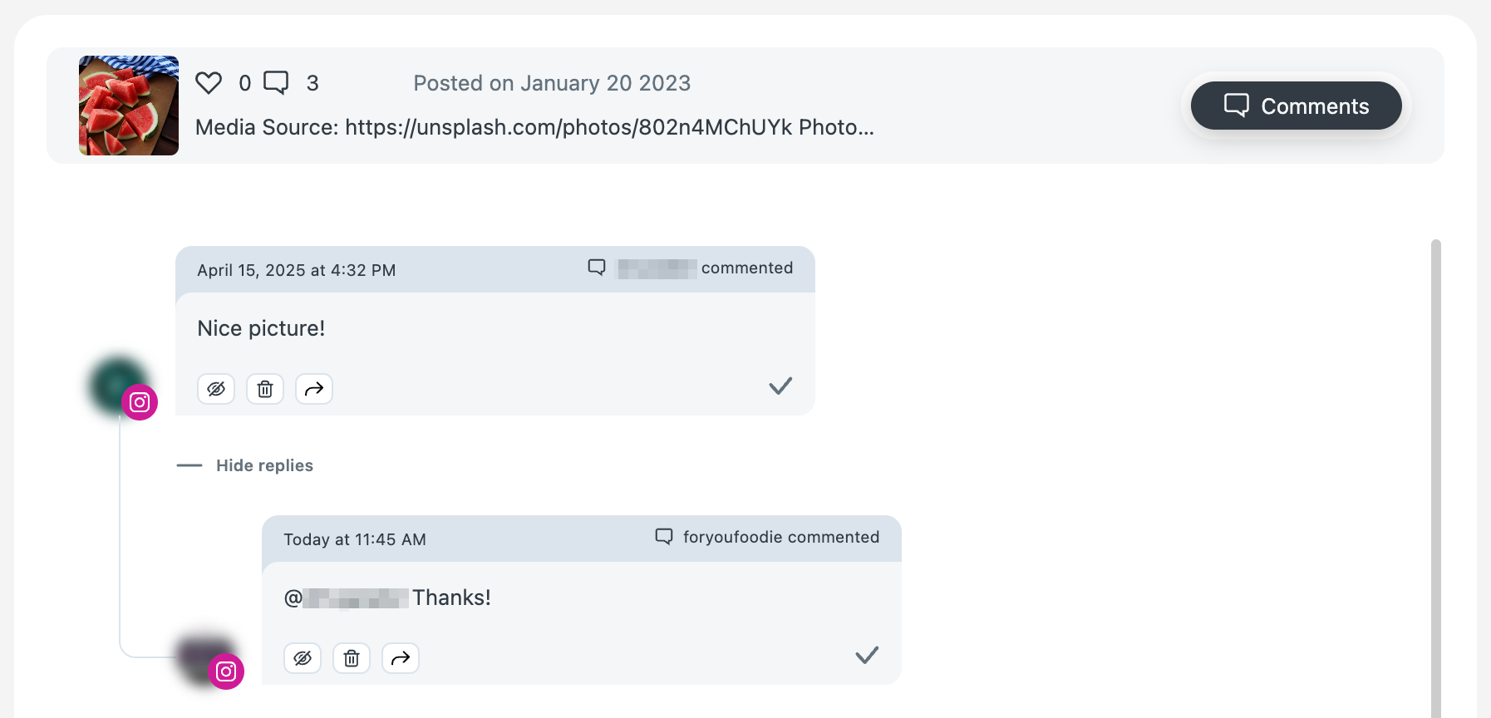Click the "Posted on January 20 2023" label
1491x718 pixels.
[x=551, y=83]
